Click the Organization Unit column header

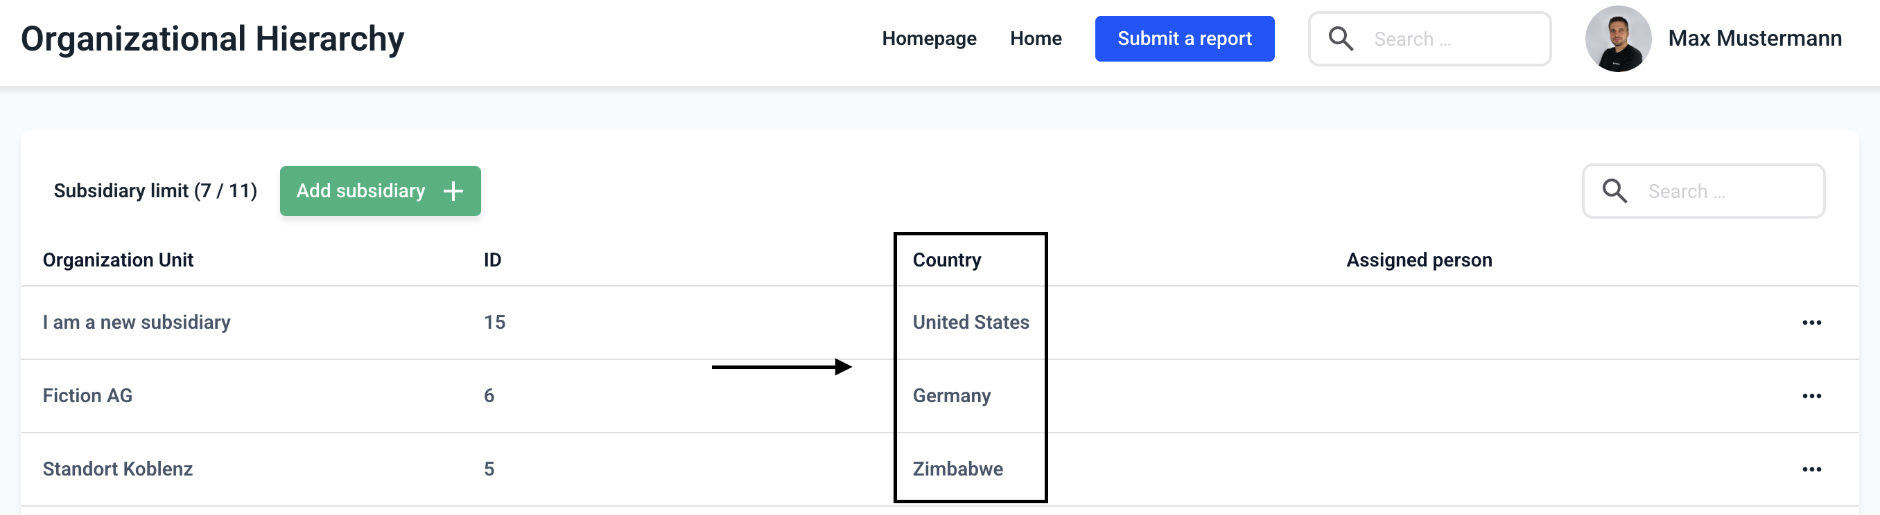[x=118, y=260]
